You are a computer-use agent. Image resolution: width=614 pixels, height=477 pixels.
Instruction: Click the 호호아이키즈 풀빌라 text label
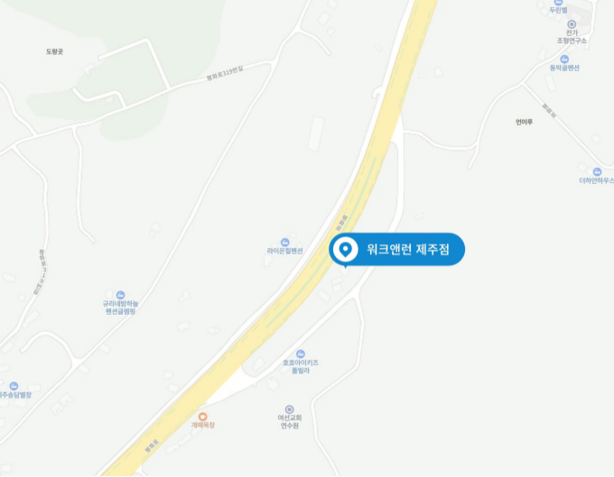pos(301,367)
